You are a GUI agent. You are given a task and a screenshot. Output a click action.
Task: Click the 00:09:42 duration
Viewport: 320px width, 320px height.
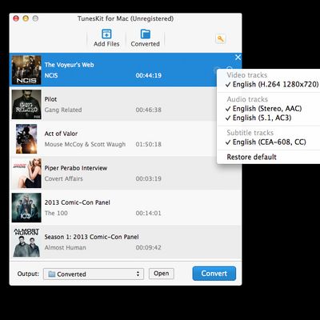[149, 247]
